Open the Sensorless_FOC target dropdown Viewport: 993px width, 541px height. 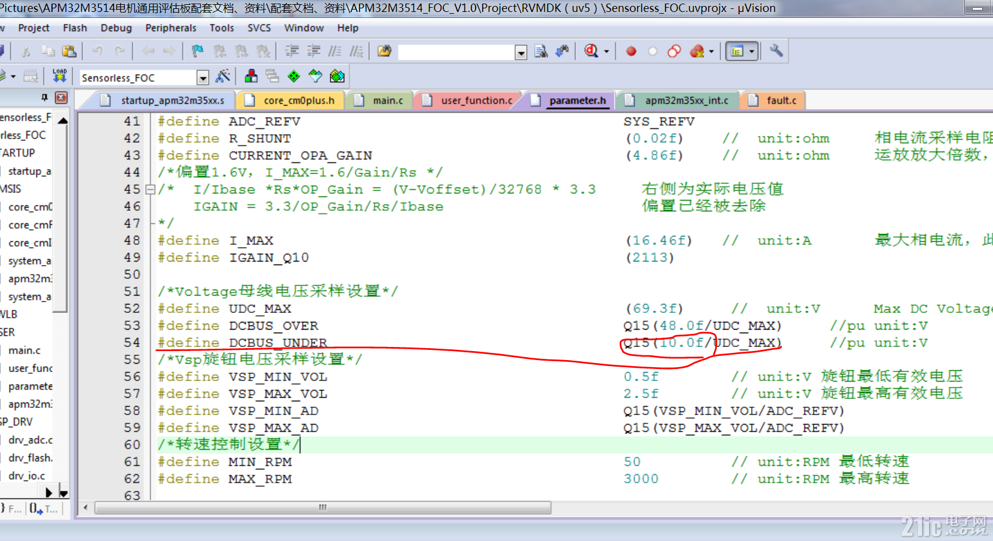(x=203, y=78)
